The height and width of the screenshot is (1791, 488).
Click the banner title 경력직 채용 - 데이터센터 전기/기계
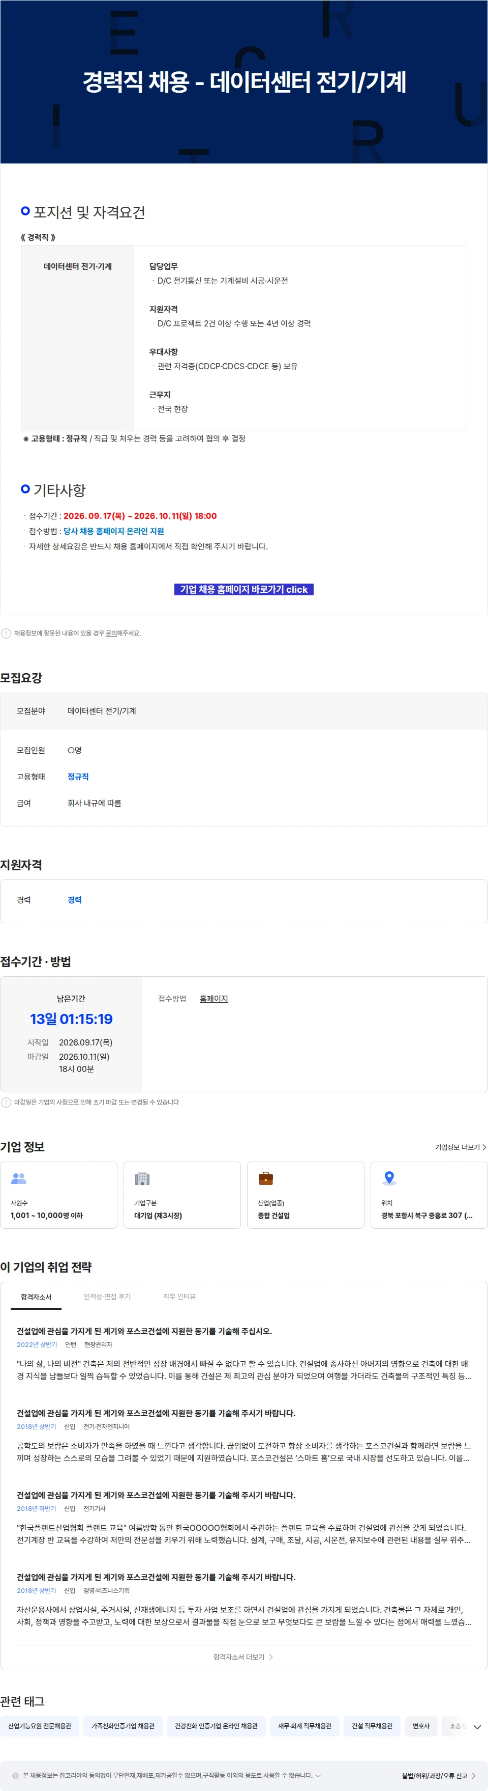click(x=243, y=82)
